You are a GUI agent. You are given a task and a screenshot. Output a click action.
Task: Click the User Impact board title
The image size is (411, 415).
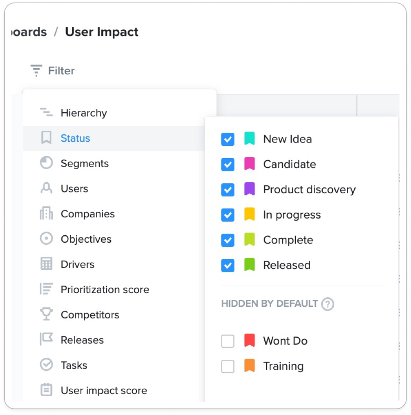102,32
